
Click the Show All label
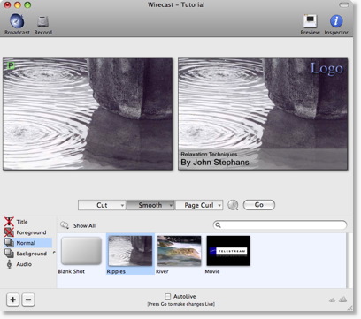click(84, 225)
